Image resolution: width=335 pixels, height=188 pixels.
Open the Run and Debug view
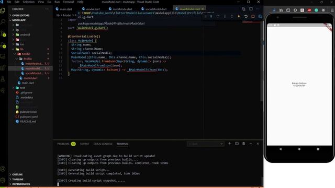[x=3, y=45]
